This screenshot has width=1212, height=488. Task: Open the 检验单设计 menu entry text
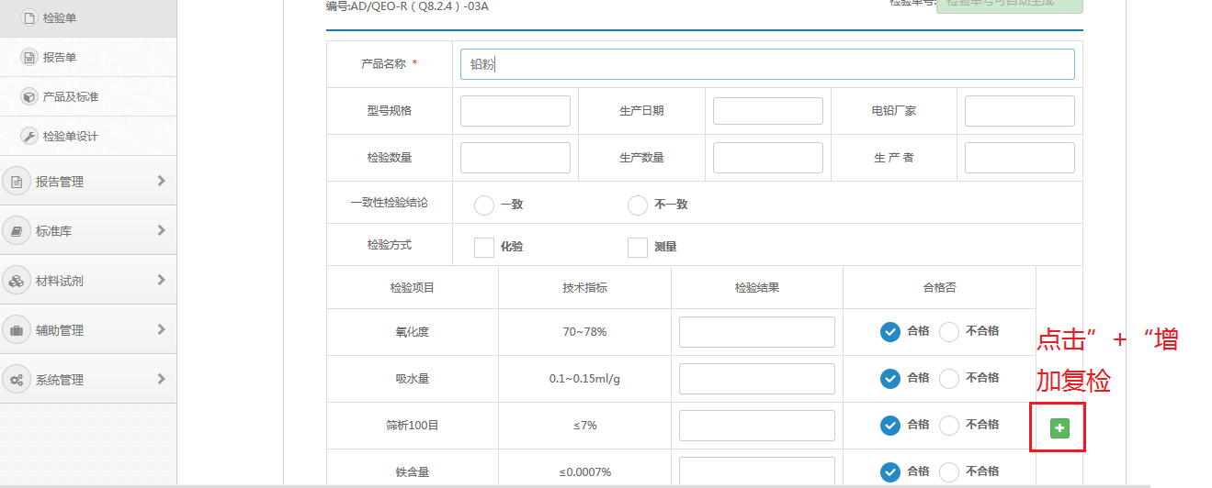point(71,137)
